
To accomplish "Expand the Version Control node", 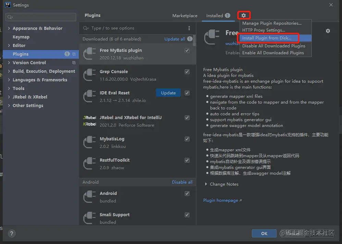I will [9, 62].
